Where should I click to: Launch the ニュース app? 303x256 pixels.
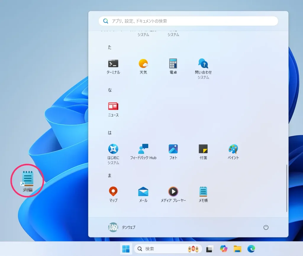[x=113, y=109]
